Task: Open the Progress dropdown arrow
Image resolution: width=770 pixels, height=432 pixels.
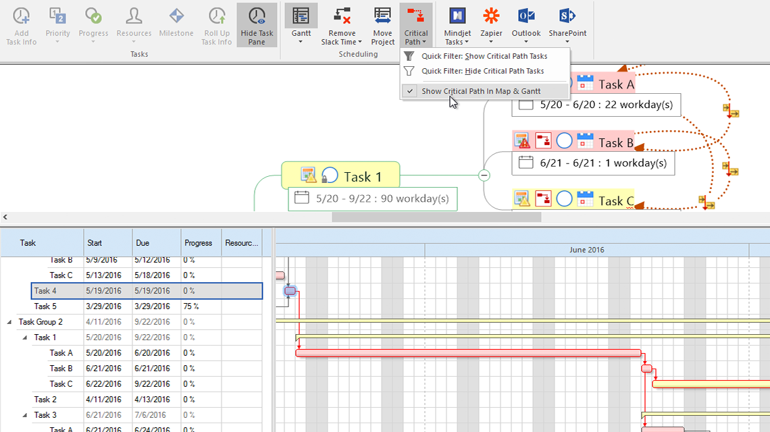Action: tap(93, 42)
